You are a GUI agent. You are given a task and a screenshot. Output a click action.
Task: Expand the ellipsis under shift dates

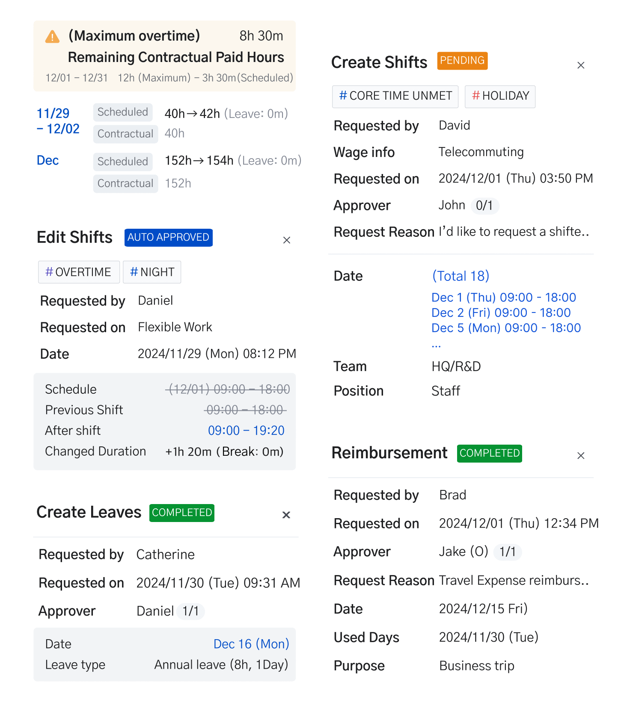[436, 345]
